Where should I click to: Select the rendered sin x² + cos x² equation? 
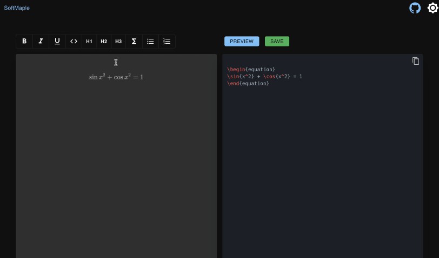click(x=116, y=77)
